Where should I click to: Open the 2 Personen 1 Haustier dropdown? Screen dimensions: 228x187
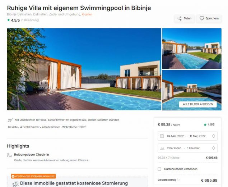point(187,148)
